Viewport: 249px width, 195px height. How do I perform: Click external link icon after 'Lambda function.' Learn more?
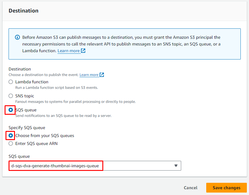click(83, 51)
